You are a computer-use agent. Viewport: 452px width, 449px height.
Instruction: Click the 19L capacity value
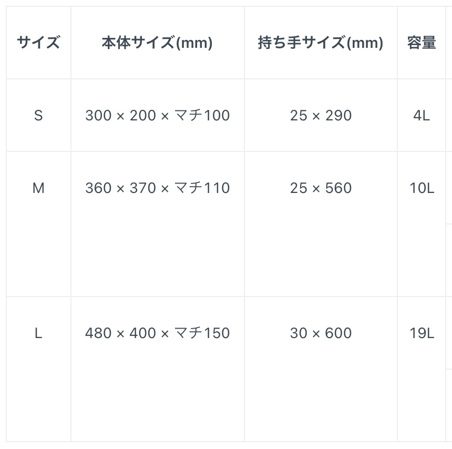[422, 333]
